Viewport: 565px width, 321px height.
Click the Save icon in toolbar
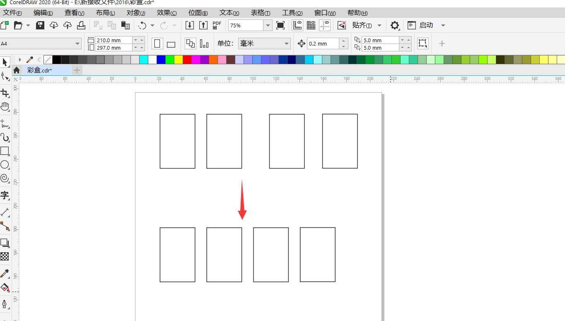click(x=40, y=25)
